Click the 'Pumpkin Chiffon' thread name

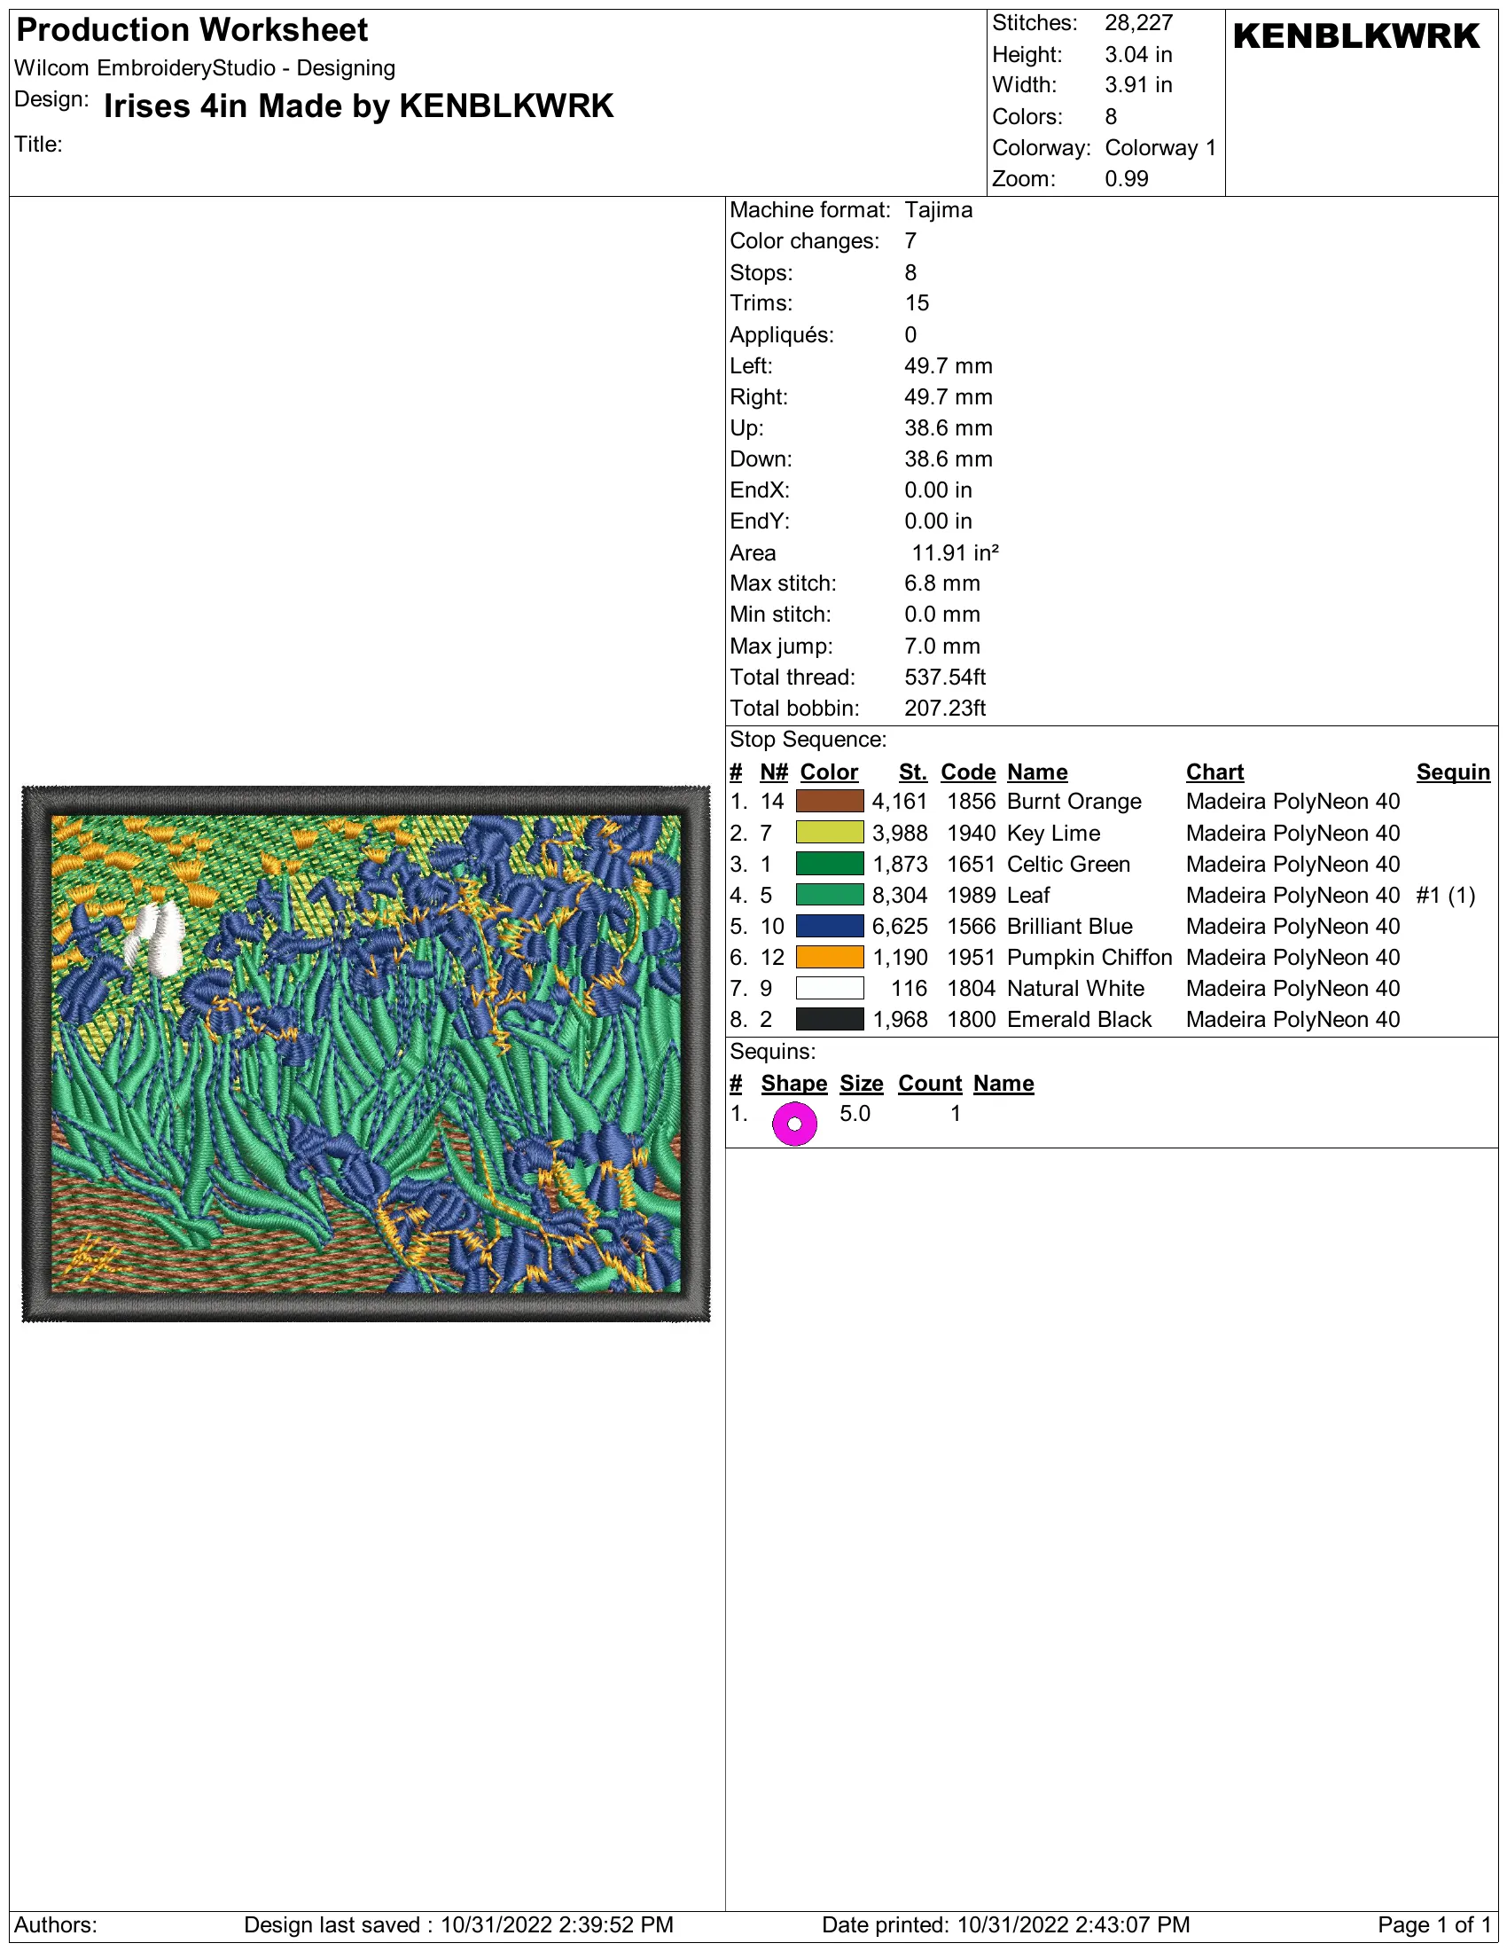pyautogui.click(x=1089, y=958)
